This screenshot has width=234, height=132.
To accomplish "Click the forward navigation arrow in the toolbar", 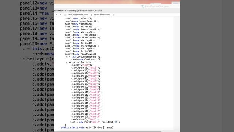I will [x=61, y=15].
